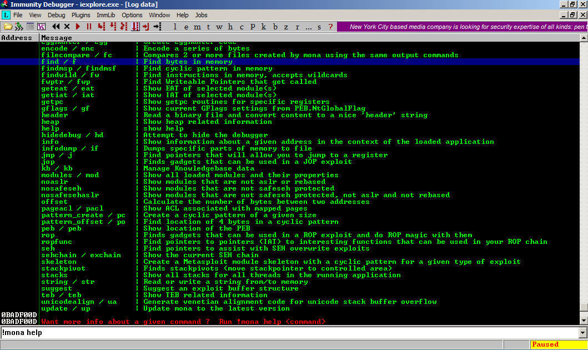The width and height of the screenshot is (588, 350).
Task: Open Handles window with 'h' button
Action: [230, 27]
